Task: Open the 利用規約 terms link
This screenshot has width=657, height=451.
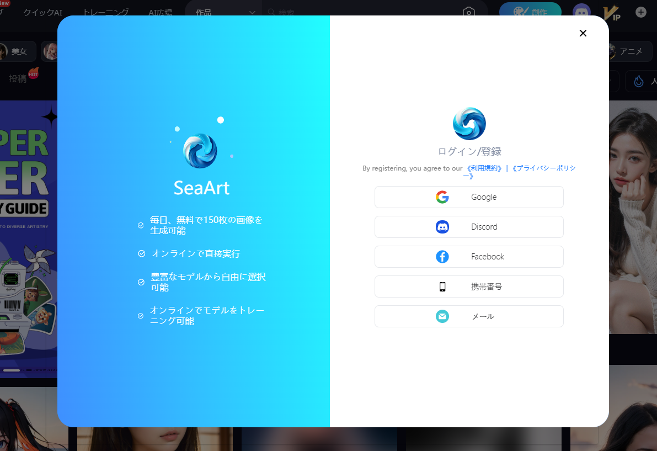Action: pyautogui.click(x=484, y=168)
